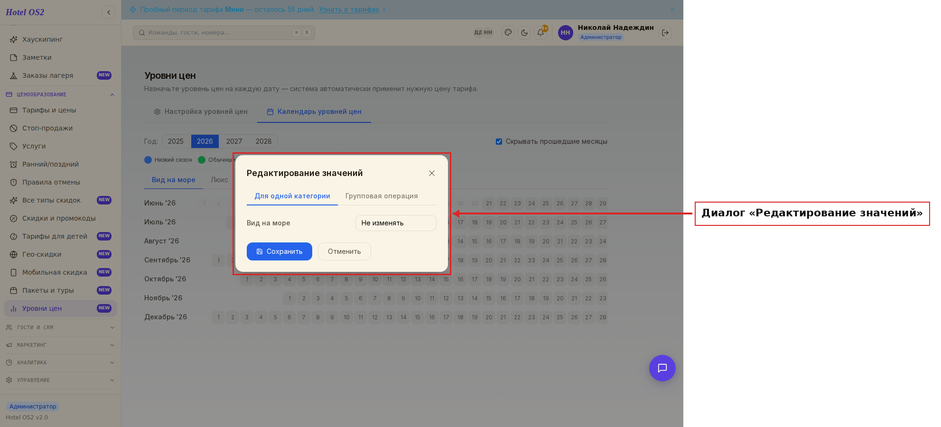Toggle dark mode with the moon icon

click(x=524, y=33)
